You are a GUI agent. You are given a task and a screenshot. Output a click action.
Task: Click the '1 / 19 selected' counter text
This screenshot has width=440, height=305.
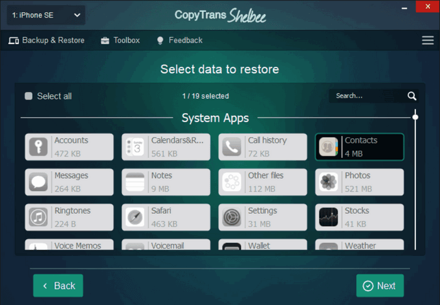(206, 96)
